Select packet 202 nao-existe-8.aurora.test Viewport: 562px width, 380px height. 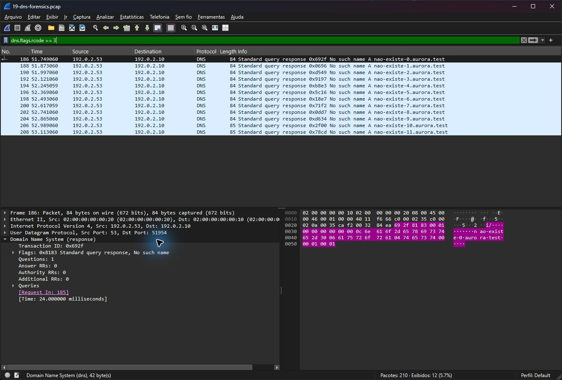point(281,112)
